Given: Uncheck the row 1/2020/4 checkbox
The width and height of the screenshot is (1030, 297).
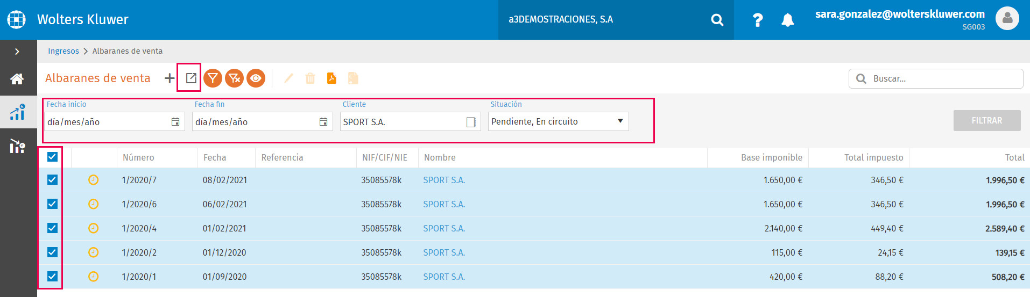Looking at the screenshot, I should [x=52, y=228].
